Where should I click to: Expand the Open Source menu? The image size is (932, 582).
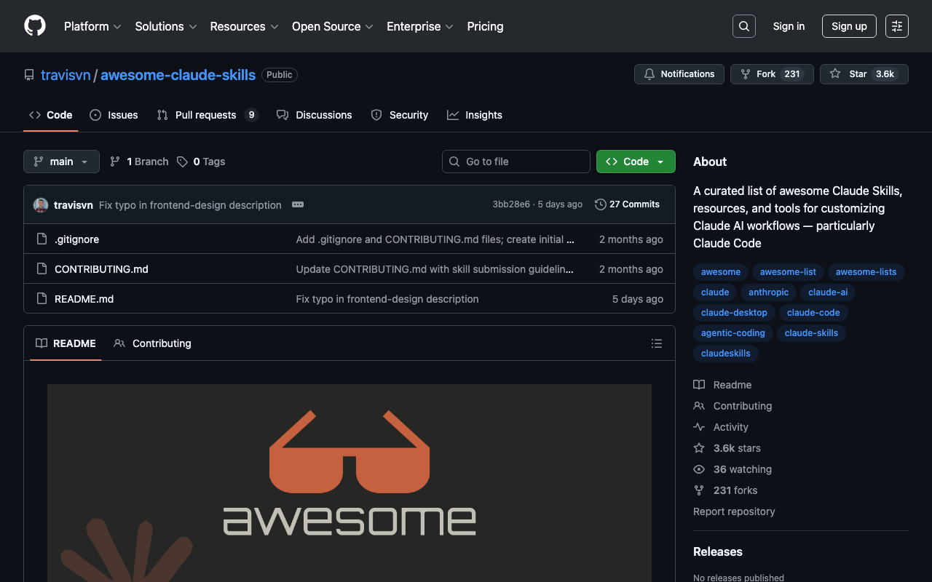(x=332, y=26)
